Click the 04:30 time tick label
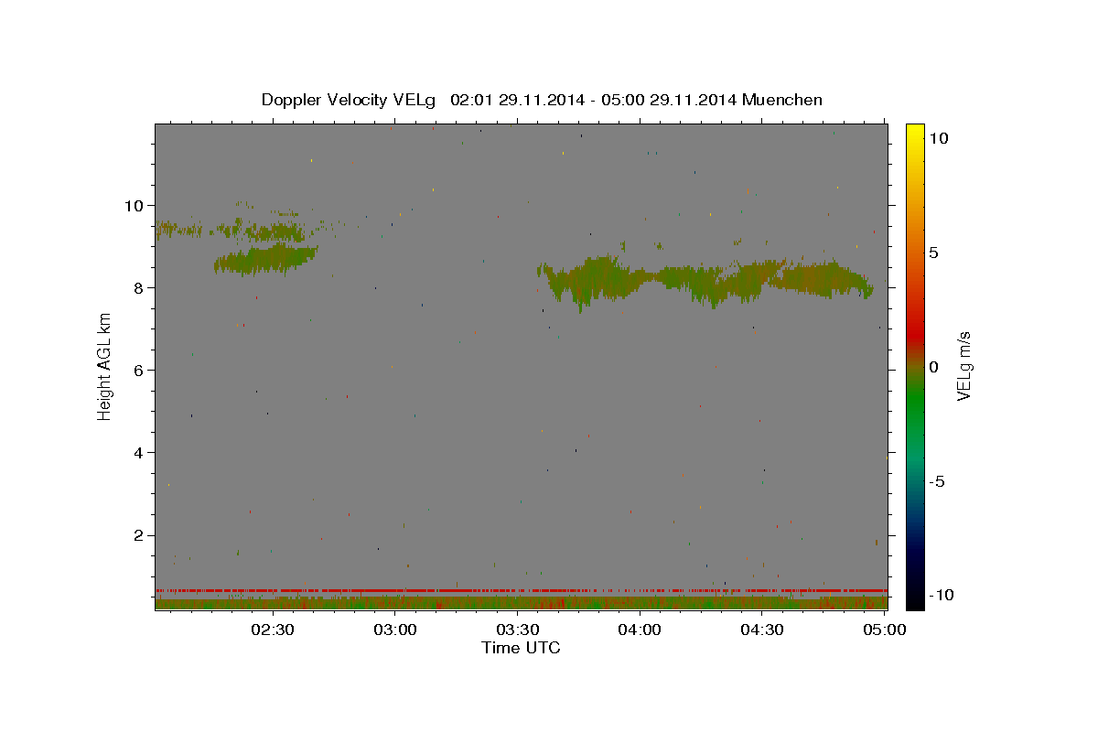This screenshot has height=732, width=1098. click(x=761, y=630)
